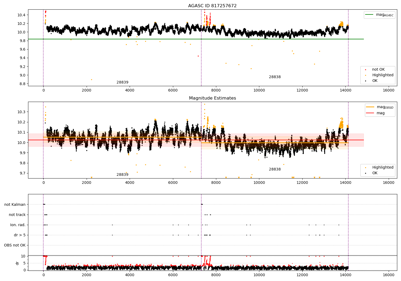This screenshot has width=401, height=281.
Task: Click '14000' x tick under bottom dr plot
Action: (x=345, y=275)
